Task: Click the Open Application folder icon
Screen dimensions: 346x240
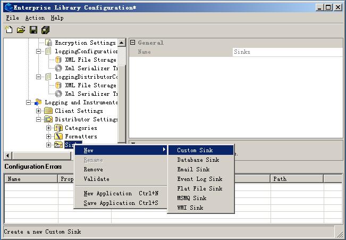Action: click(x=21, y=30)
